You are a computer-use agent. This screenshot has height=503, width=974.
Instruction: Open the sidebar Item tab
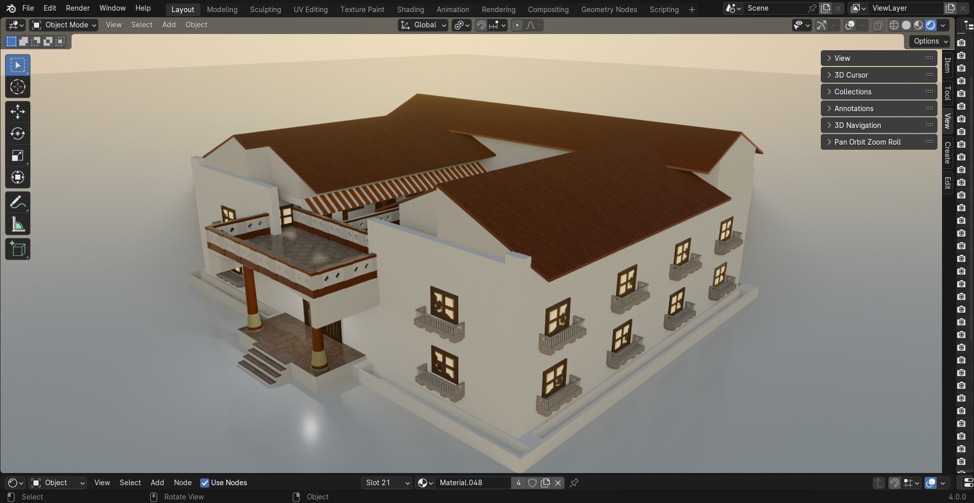coord(947,65)
